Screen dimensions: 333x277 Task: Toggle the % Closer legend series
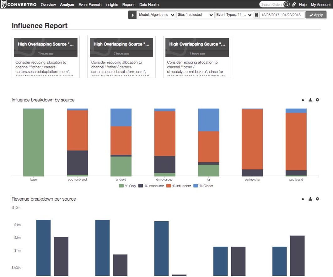(x=203, y=186)
